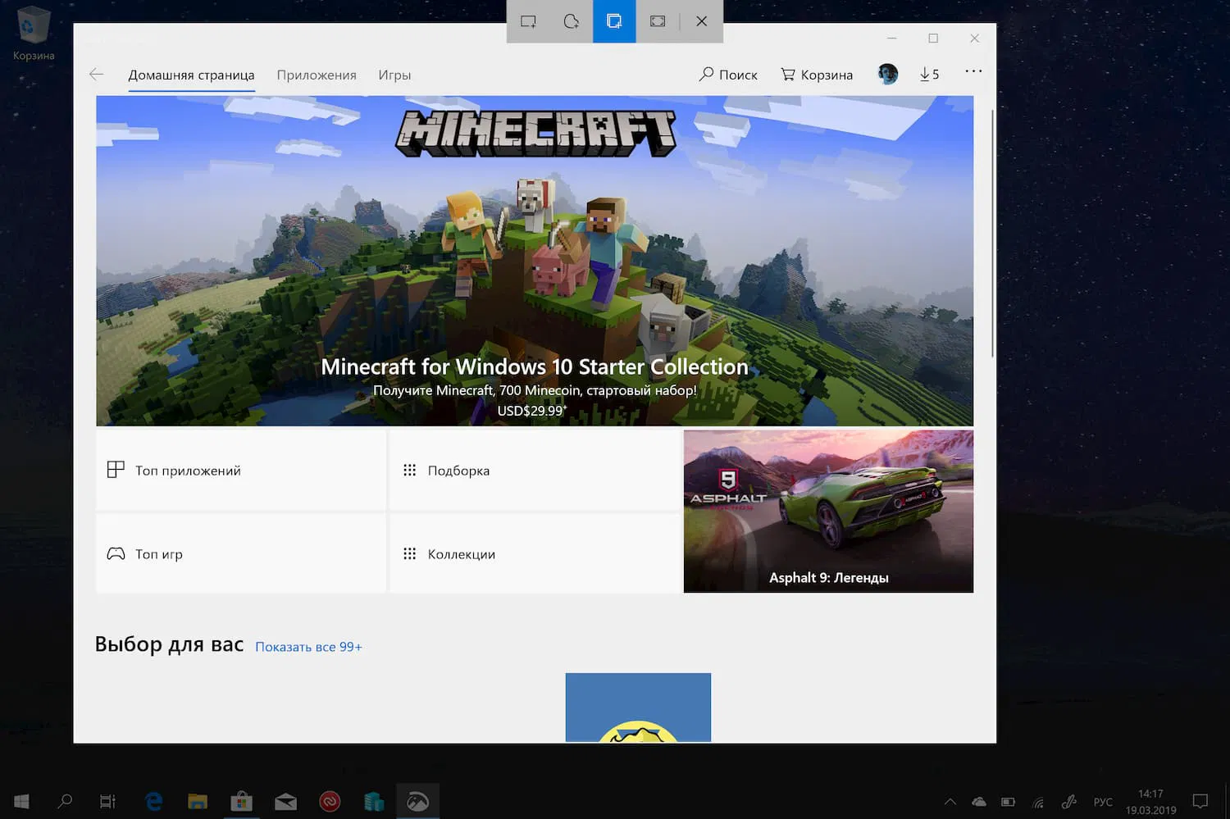Select the fullscreen snip tool
The width and height of the screenshot is (1230, 819).
(657, 21)
